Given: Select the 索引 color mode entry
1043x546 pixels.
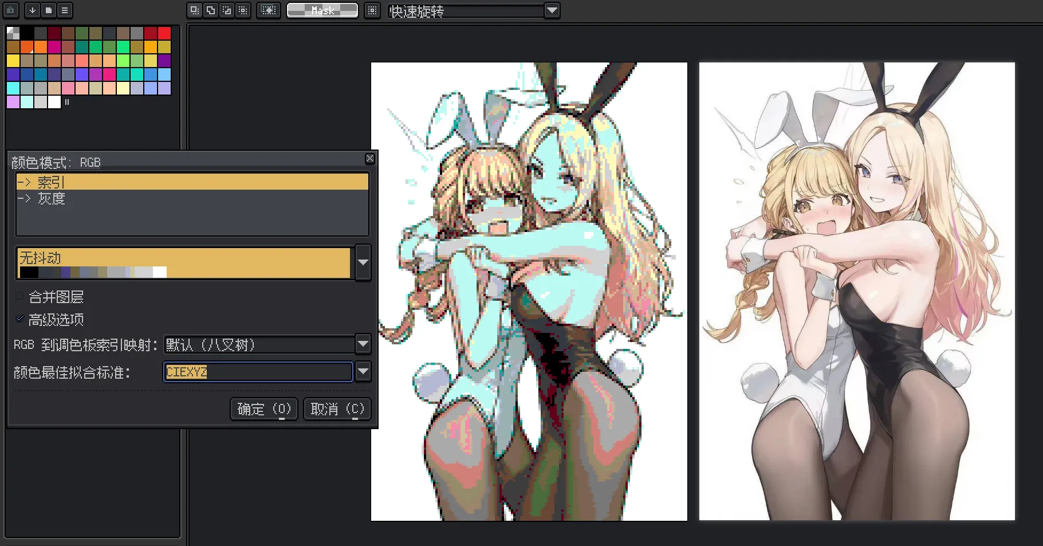Looking at the screenshot, I should click(x=192, y=182).
